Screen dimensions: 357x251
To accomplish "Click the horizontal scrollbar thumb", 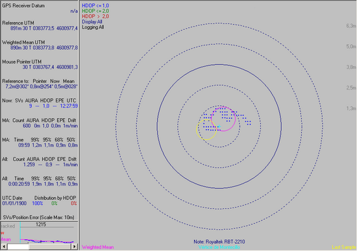I will tap(18, 246).
